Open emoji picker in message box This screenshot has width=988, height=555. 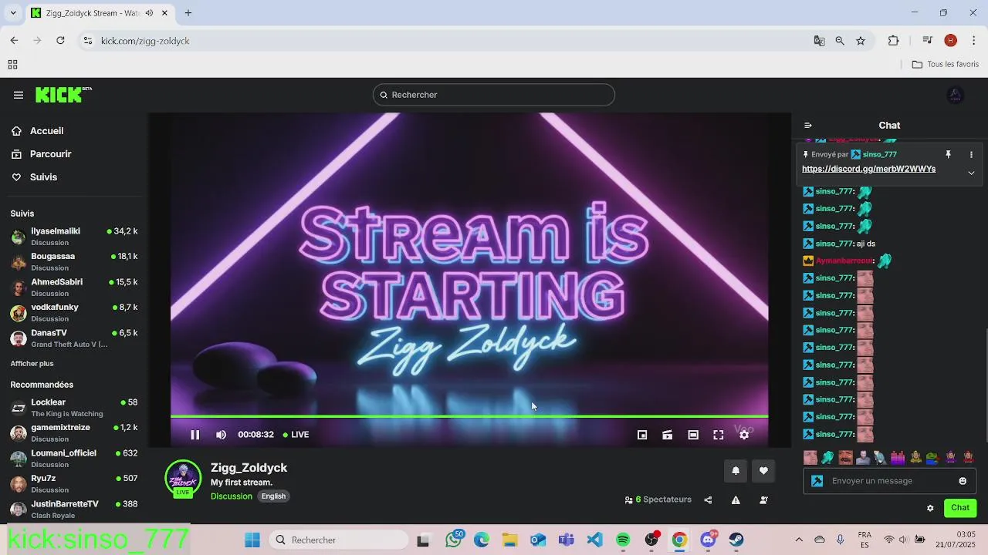963,481
